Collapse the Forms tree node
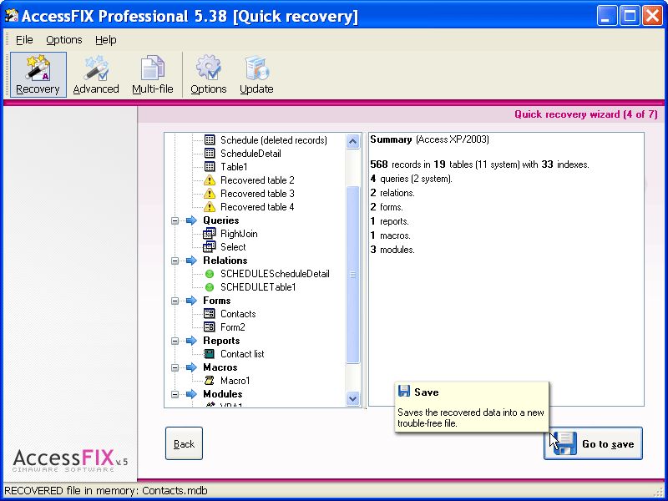668x501 pixels. [175, 301]
